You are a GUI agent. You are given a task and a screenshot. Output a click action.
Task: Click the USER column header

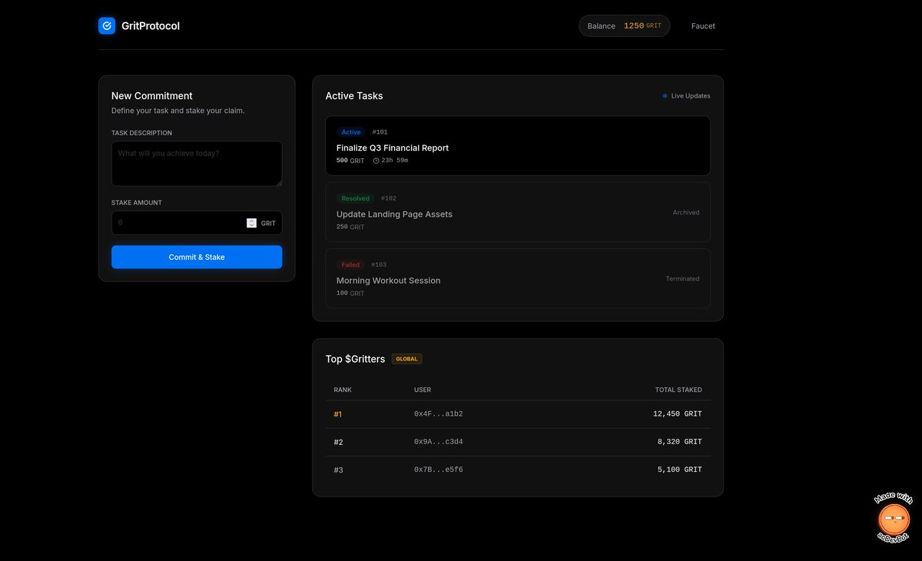(423, 390)
